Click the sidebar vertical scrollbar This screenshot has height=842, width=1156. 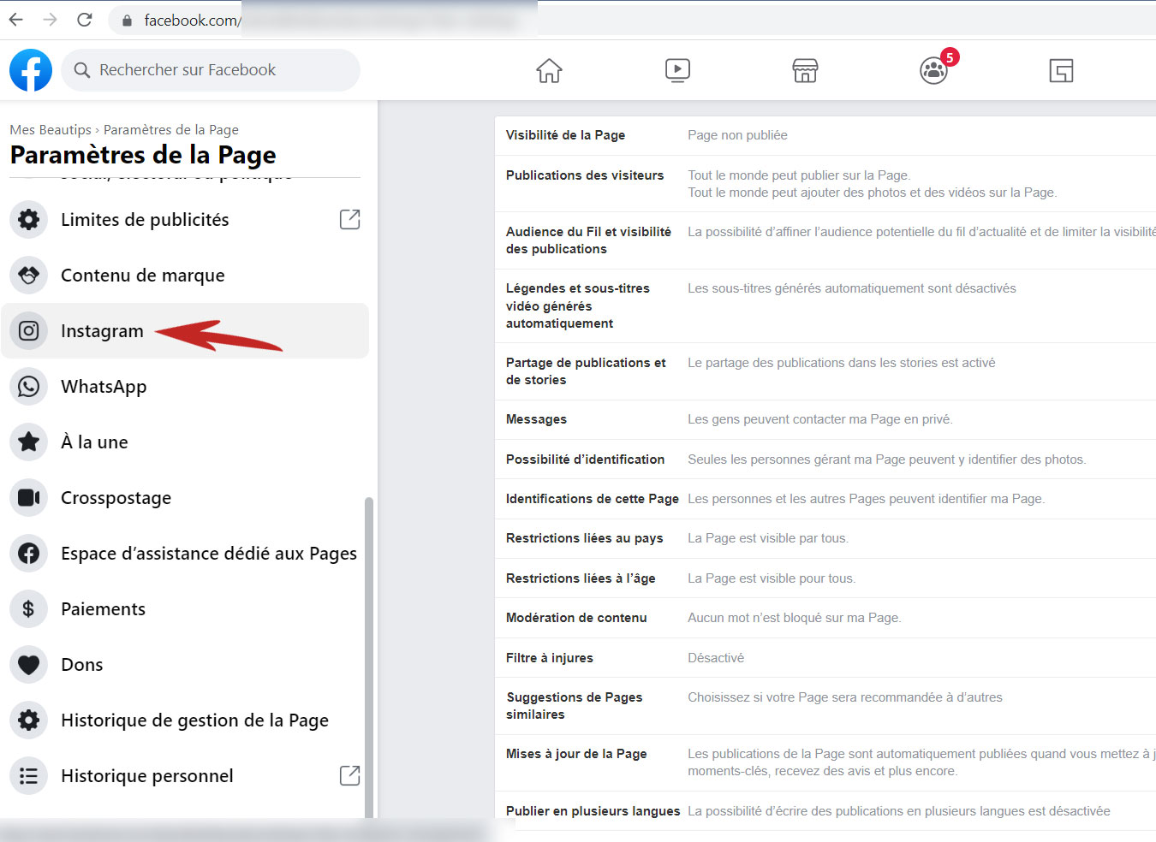click(369, 650)
